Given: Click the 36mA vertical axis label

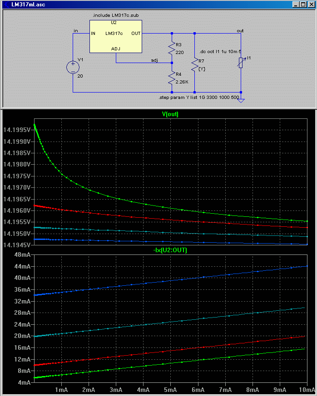Looking at the screenshot, I should click(23, 290).
